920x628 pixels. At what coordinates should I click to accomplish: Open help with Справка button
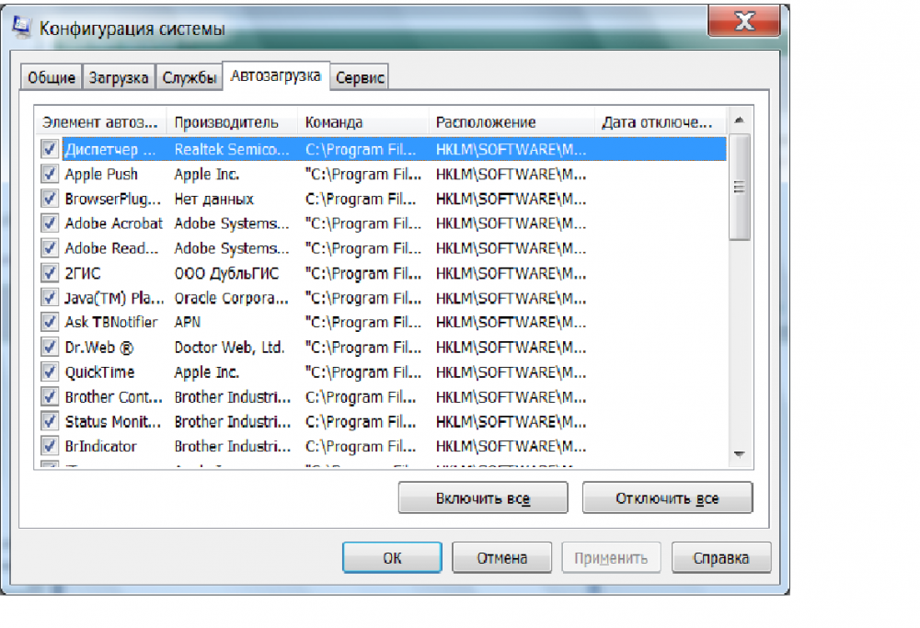(x=721, y=557)
